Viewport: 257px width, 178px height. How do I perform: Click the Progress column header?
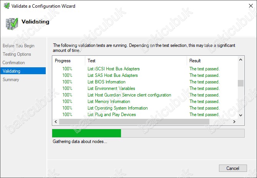(69, 61)
